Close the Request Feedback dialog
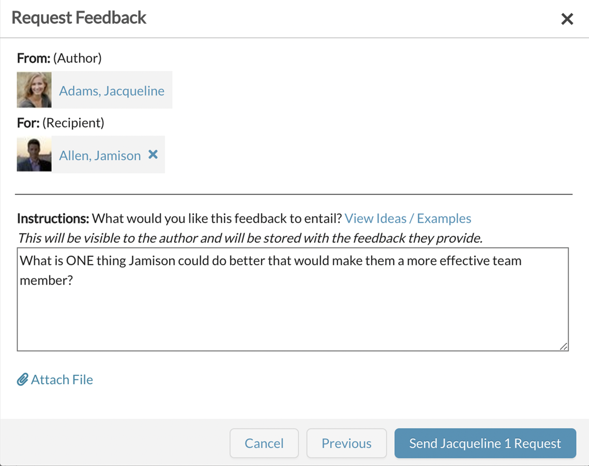This screenshot has height=466, width=589. coord(567,19)
